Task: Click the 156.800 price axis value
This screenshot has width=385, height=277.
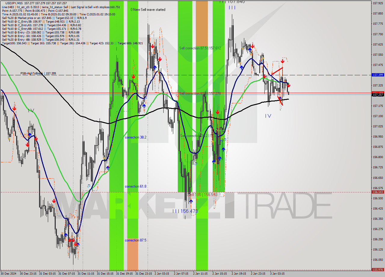Action: point(377,157)
